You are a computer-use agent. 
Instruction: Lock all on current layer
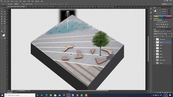pyautogui.click(x=163, y=36)
